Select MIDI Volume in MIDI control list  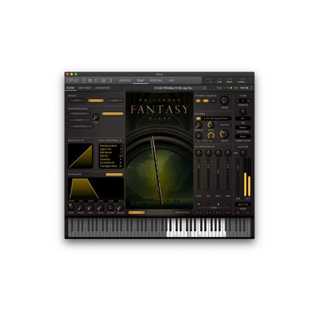click(111, 153)
